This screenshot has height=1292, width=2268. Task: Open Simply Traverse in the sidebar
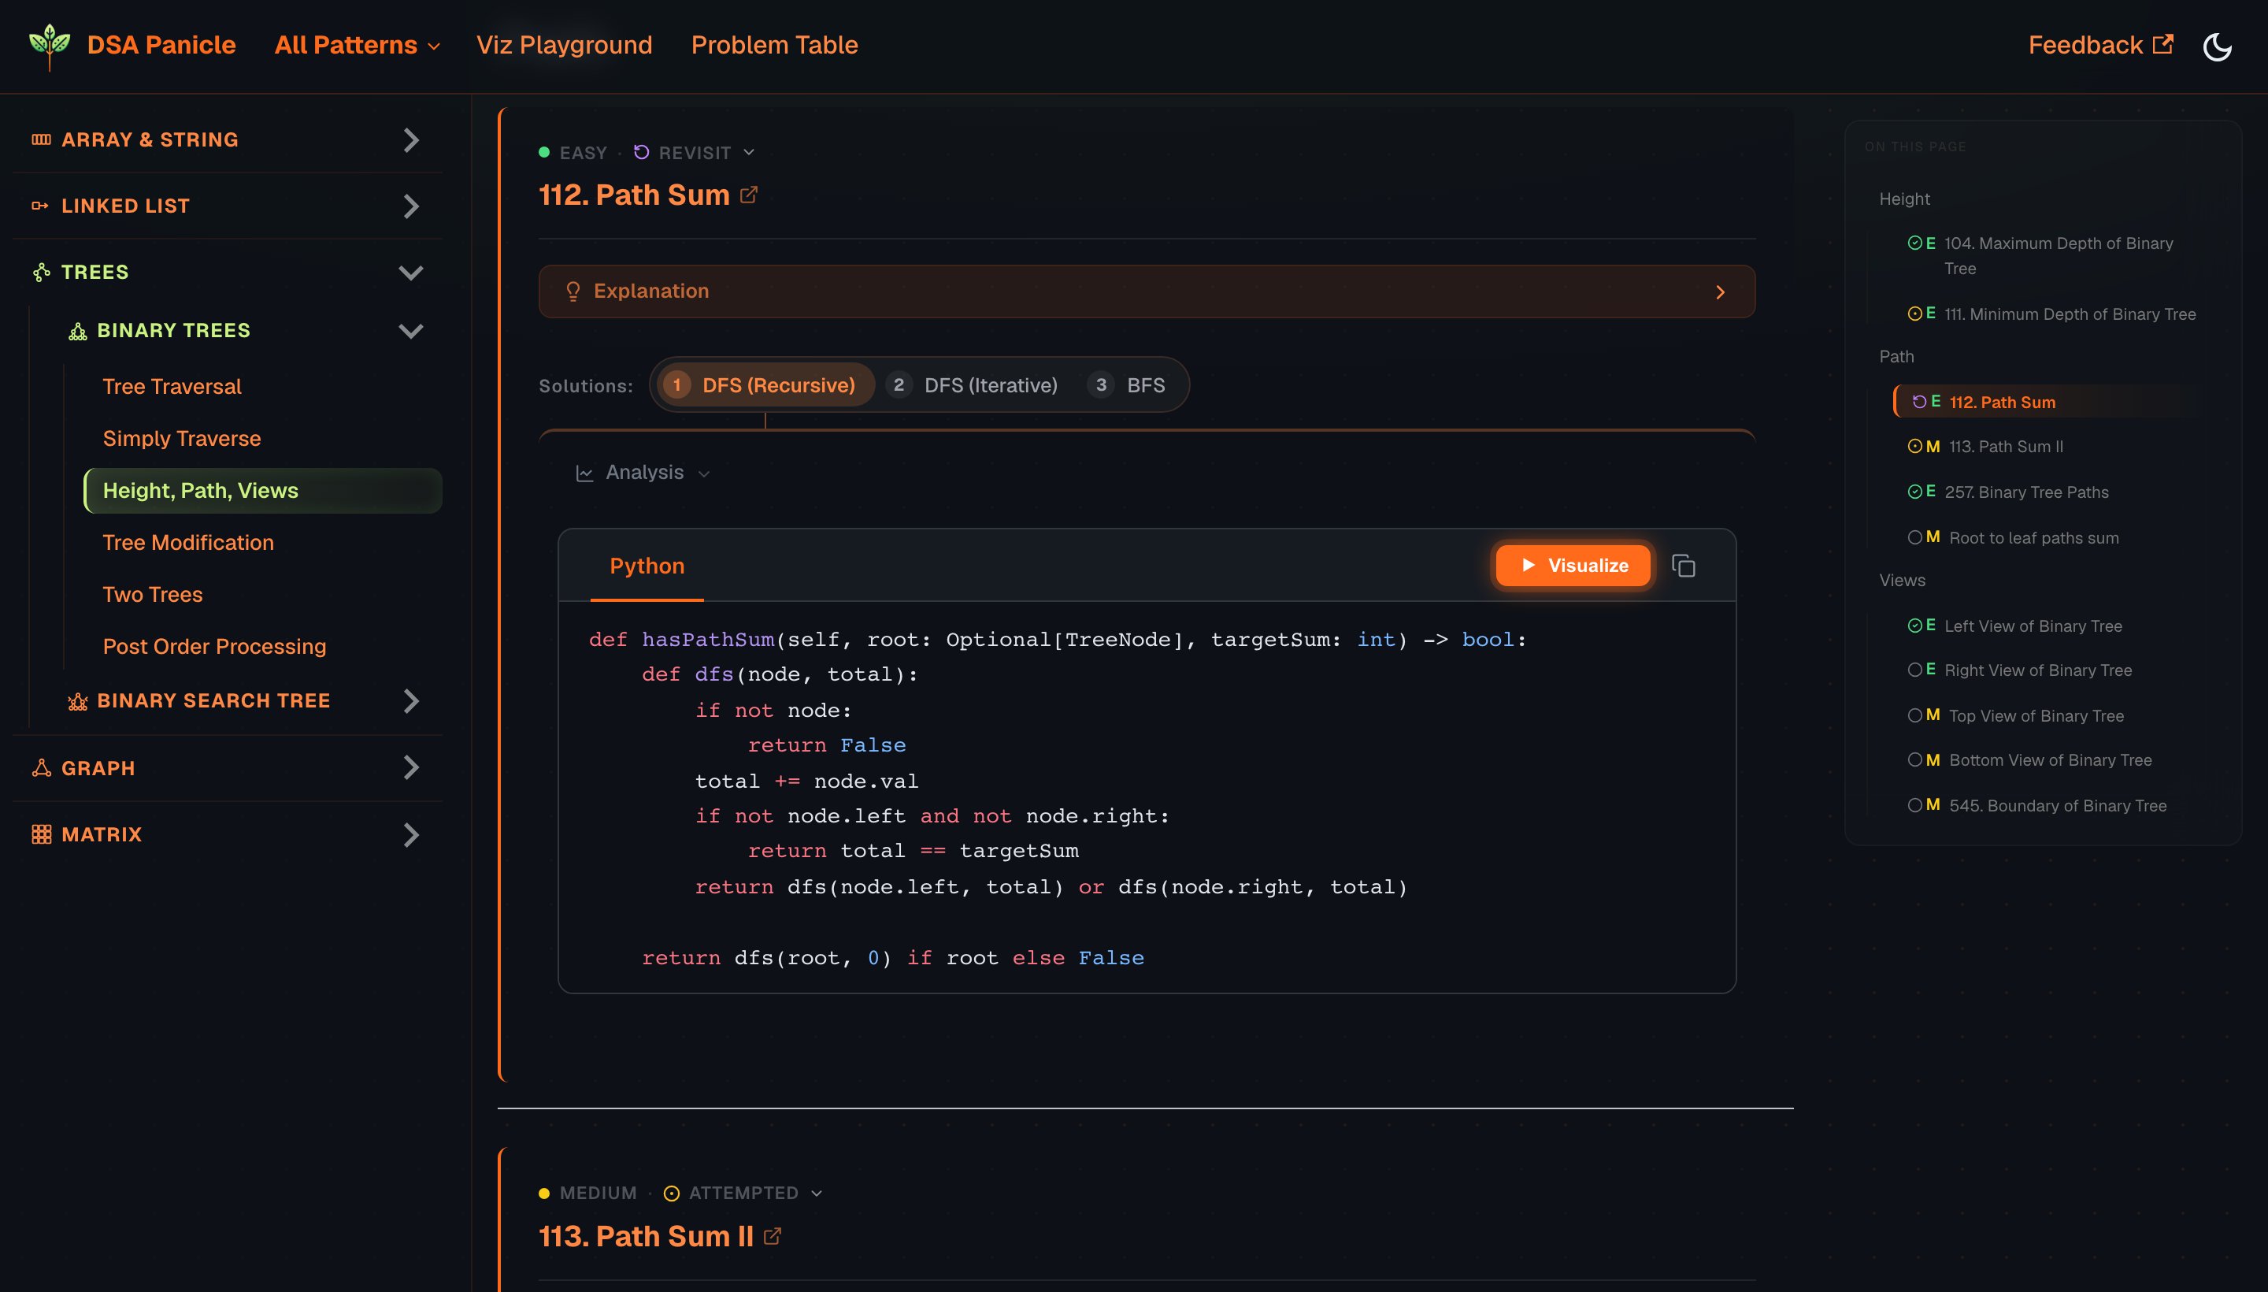pos(182,438)
